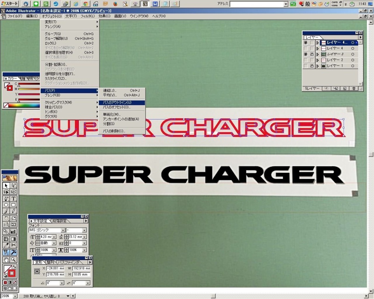The width and height of the screenshot is (374, 299).
Task: Select the Direct Selection tool
Action: (14, 185)
